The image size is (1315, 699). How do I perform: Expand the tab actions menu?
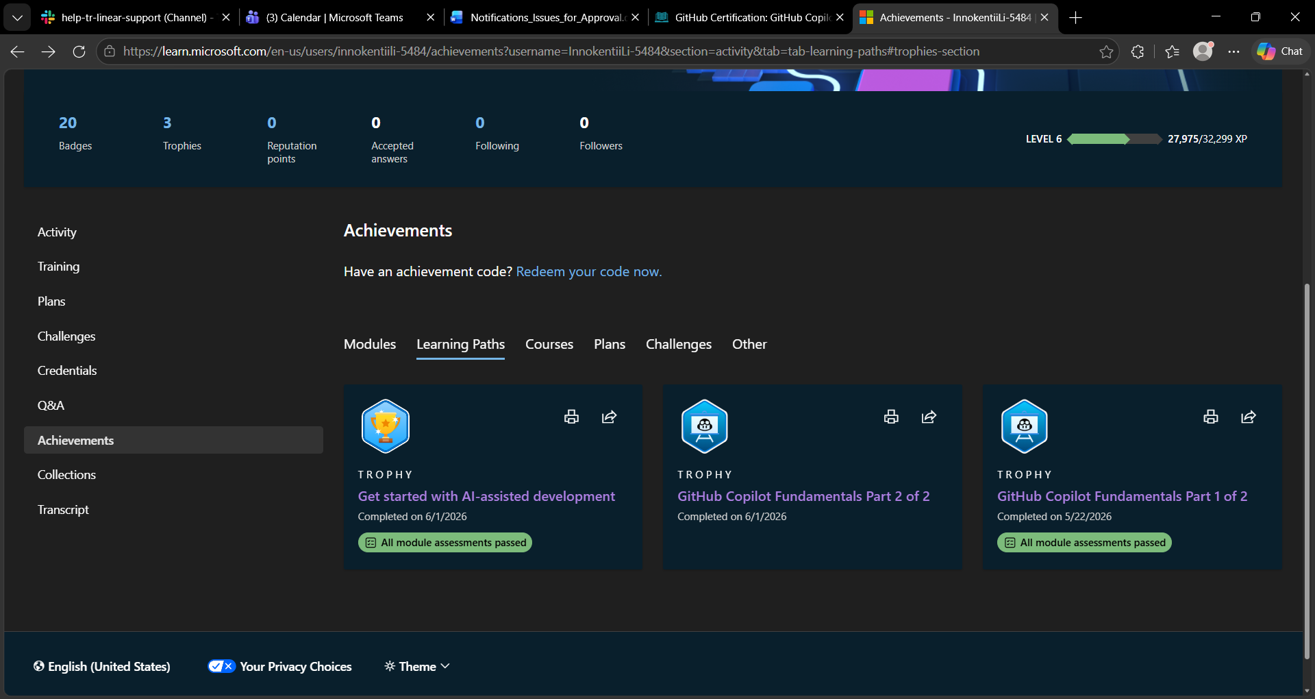click(17, 18)
